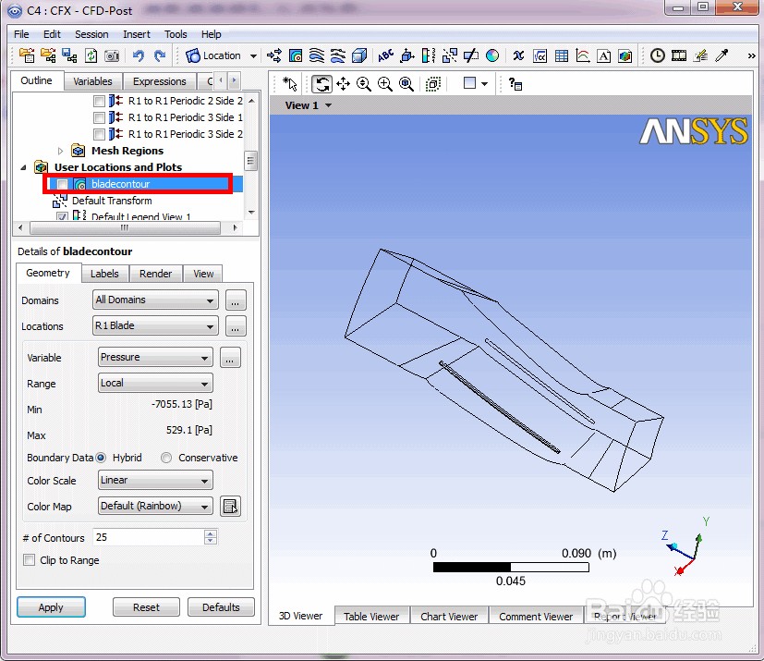The image size is (764, 661).
Task: Enable Clip to Range
Action: [30, 559]
